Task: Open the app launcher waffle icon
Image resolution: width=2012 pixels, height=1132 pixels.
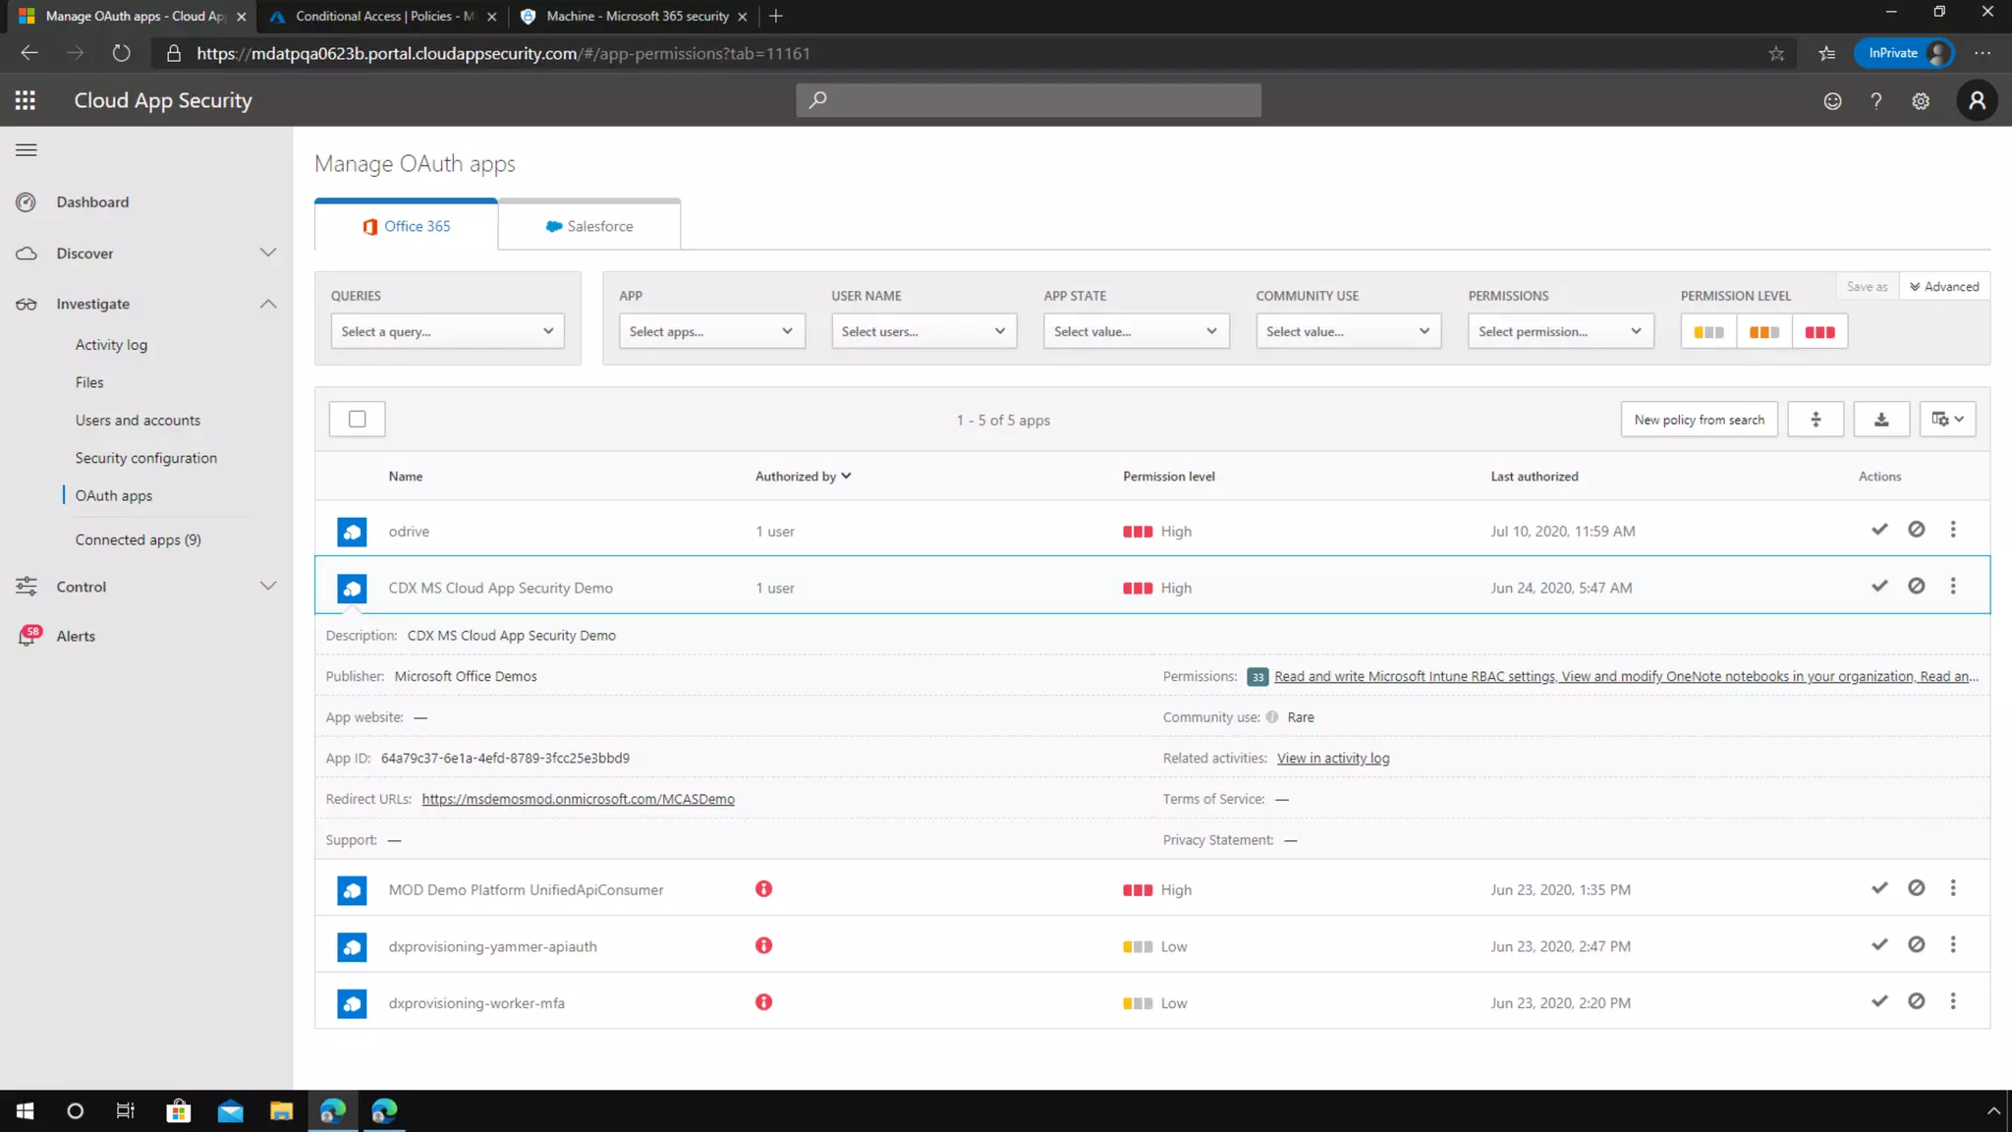Action: click(26, 100)
